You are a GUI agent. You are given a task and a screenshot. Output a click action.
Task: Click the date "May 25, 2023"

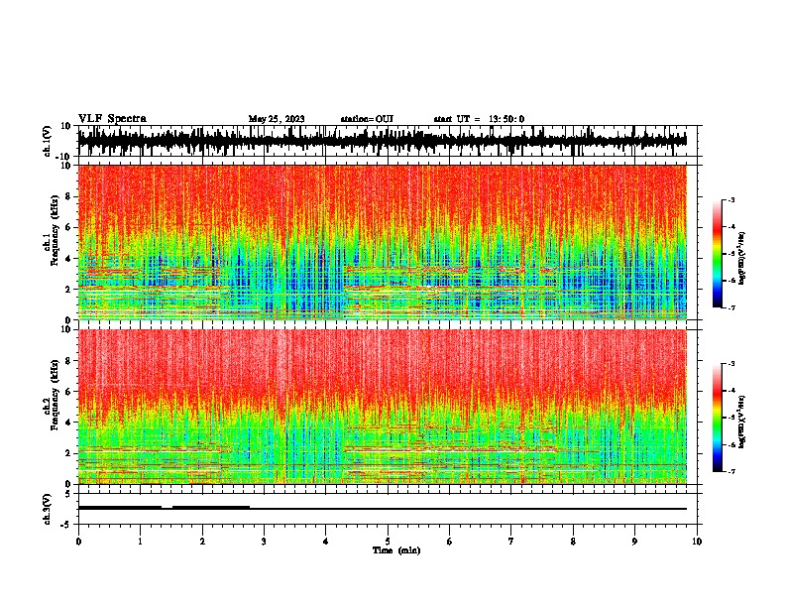(x=277, y=119)
